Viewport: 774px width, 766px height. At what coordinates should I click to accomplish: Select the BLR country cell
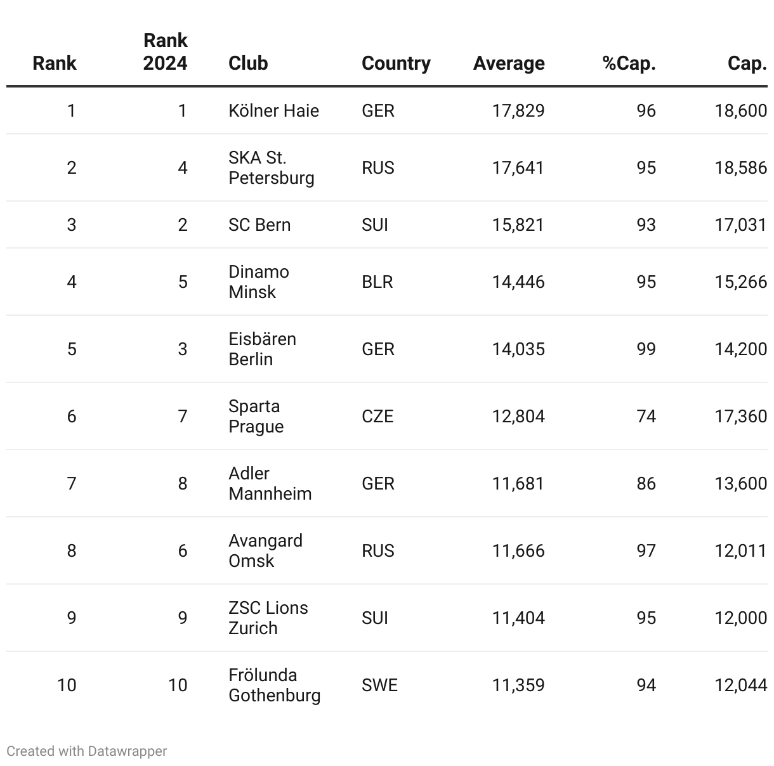click(377, 282)
